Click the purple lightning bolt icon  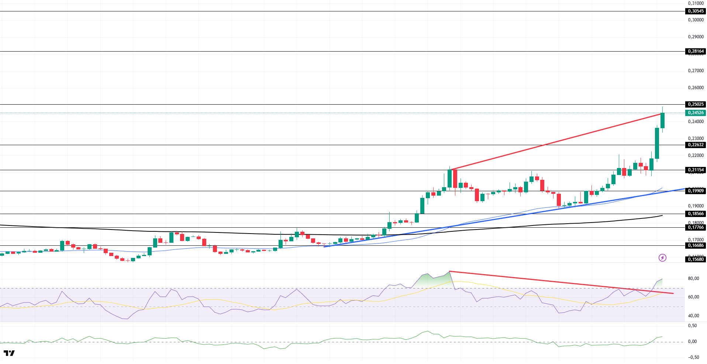(x=662, y=258)
